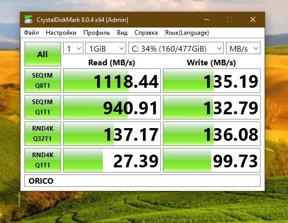Open the Профиль menu
Viewport: 288px width, 223px height.
point(97,33)
